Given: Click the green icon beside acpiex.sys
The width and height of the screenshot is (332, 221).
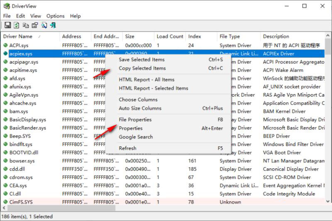Looking at the screenshot, I should click(x=6, y=53).
